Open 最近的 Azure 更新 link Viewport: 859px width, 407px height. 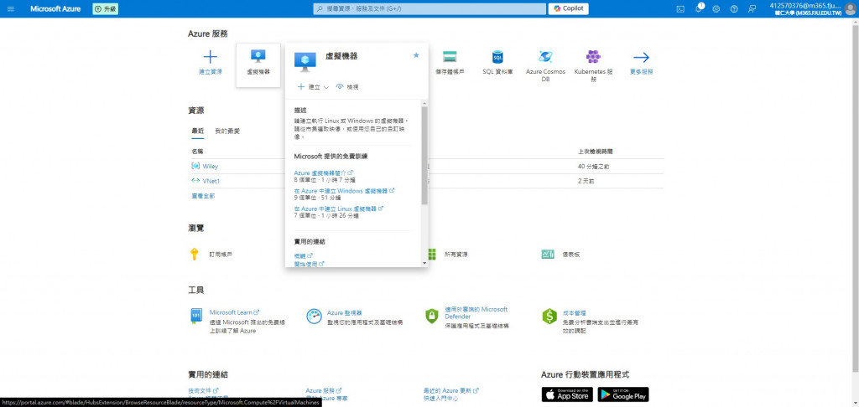[450, 390]
